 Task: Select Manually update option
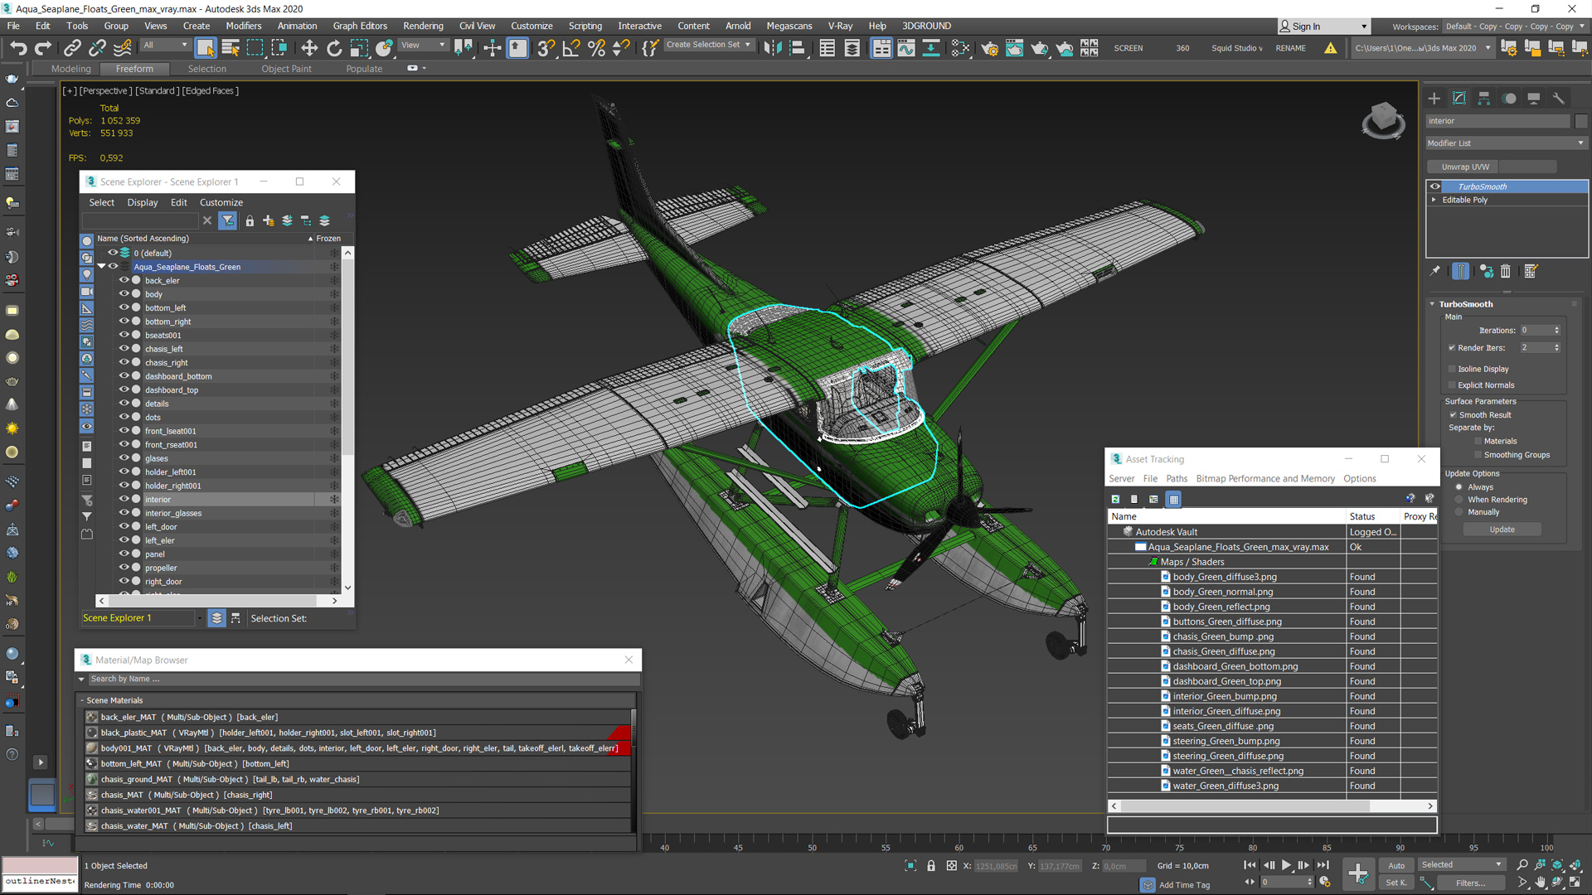click(1459, 512)
